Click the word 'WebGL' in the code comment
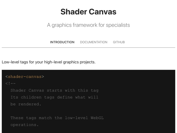 97,118
